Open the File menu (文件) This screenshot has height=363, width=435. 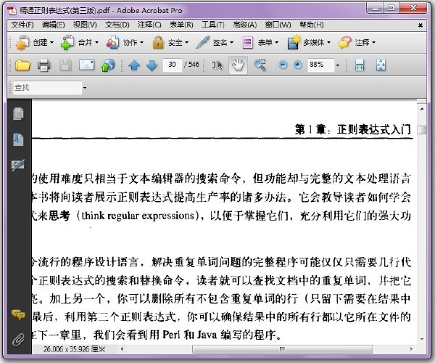pos(22,25)
